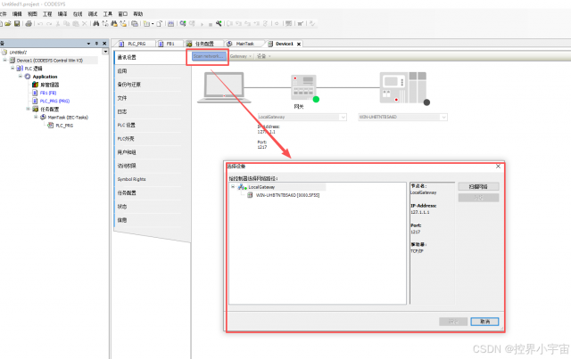
Task: Collapse the LocalGateway node in the dialog tree
Action: pos(233,187)
